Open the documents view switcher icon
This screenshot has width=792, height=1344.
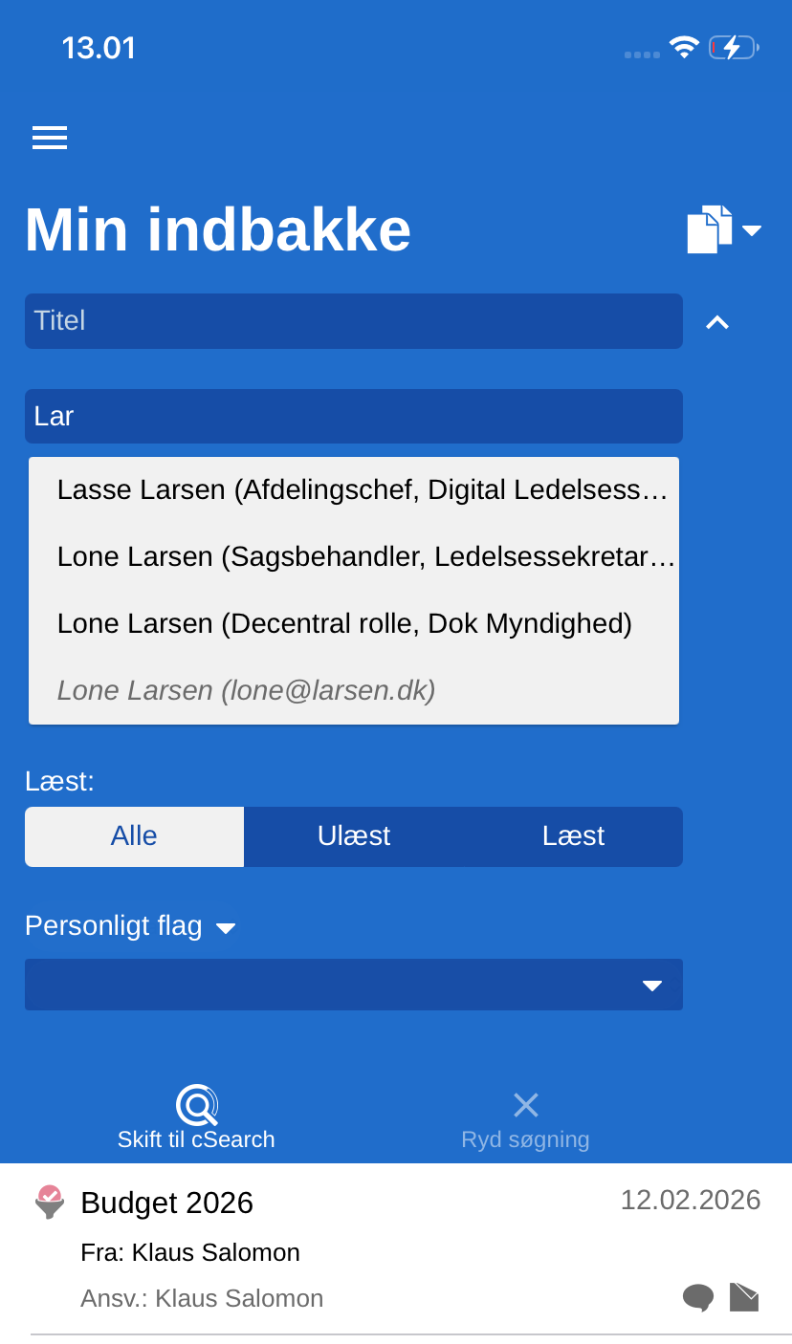710,229
